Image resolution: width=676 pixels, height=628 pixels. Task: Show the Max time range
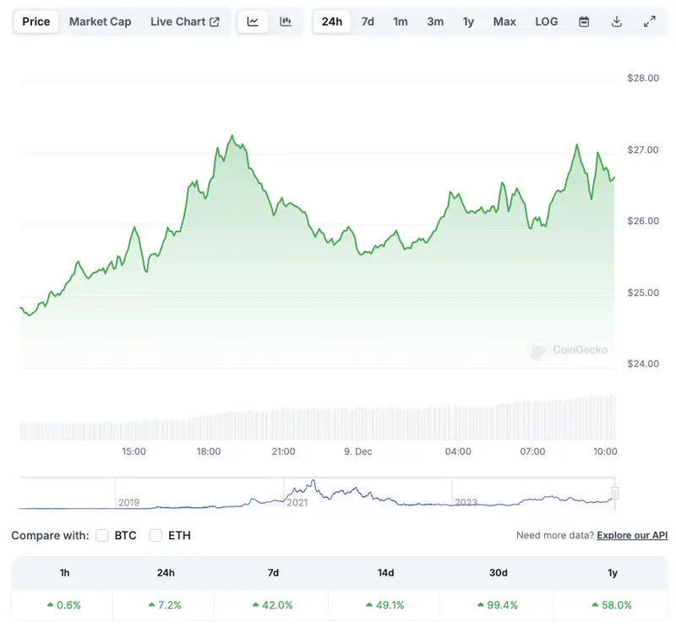(504, 22)
